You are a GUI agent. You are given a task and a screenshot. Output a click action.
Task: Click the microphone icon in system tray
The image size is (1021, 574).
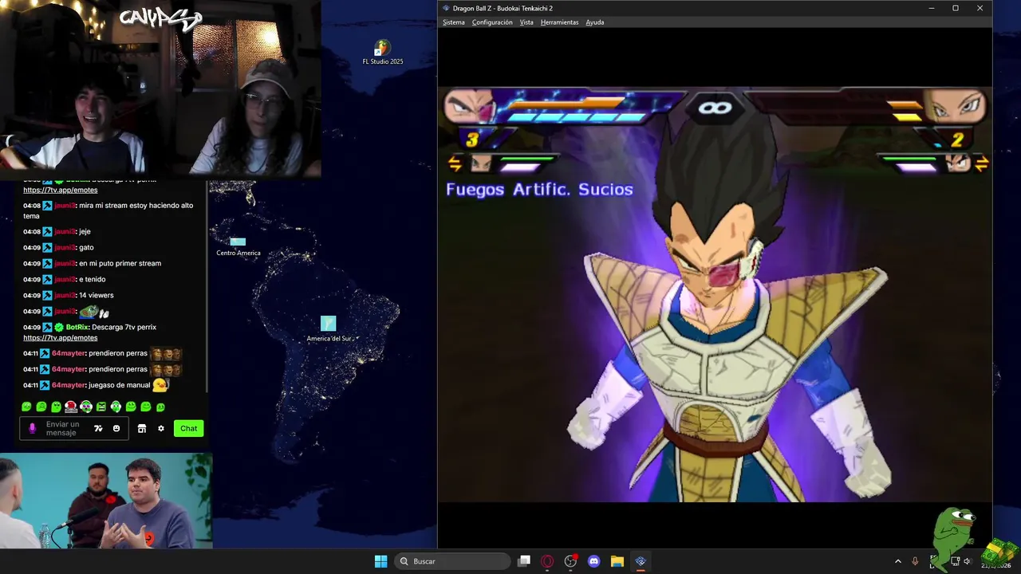[915, 561]
